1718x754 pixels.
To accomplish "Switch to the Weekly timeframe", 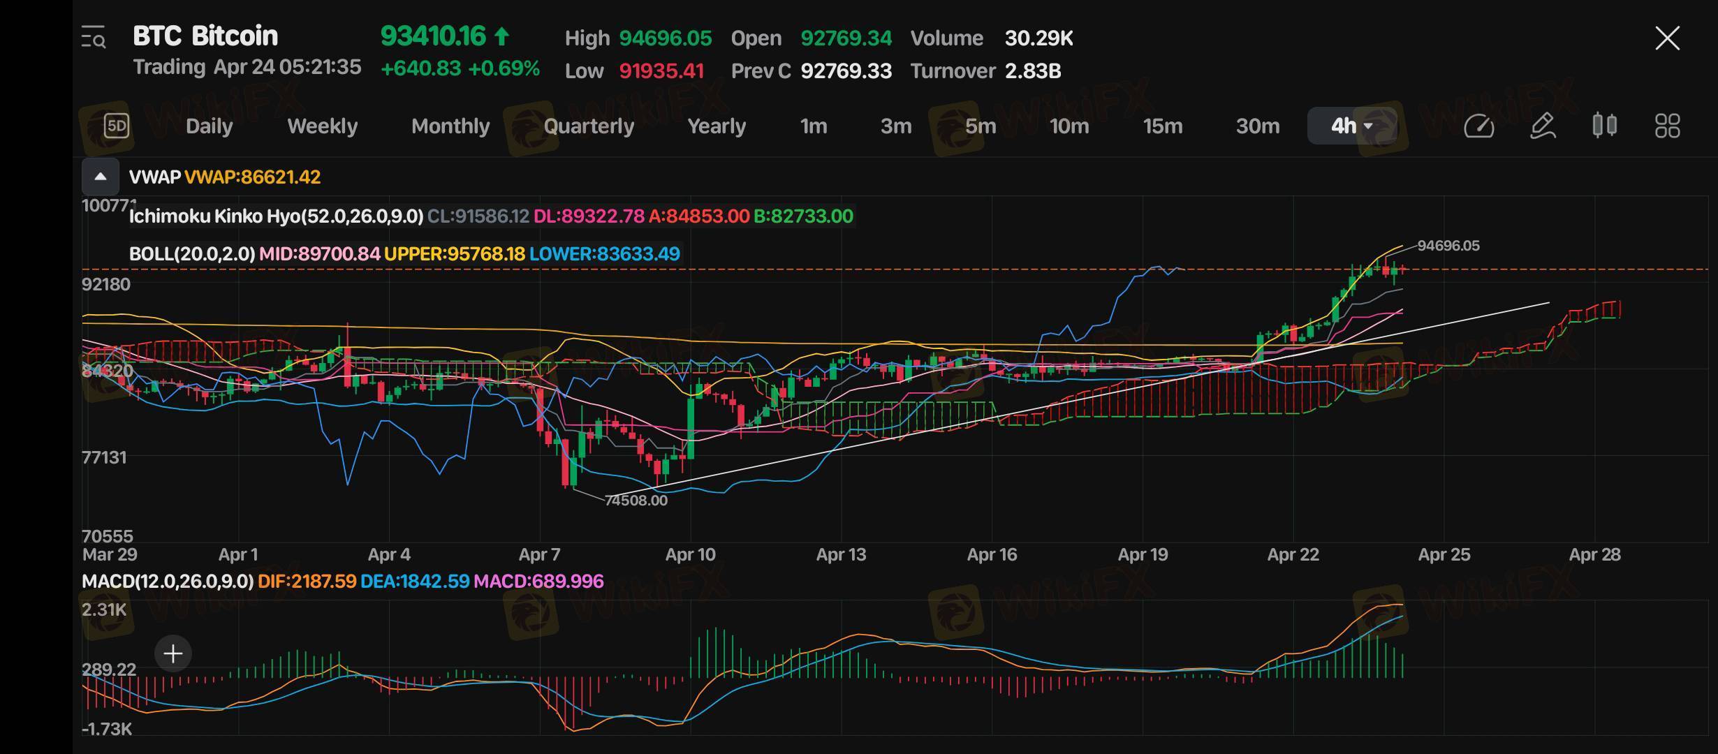I will [x=322, y=126].
